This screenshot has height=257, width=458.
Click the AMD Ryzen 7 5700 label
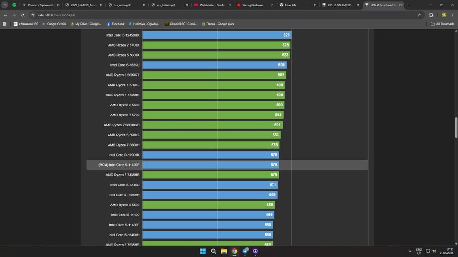pyautogui.click(x=125, y=115)
